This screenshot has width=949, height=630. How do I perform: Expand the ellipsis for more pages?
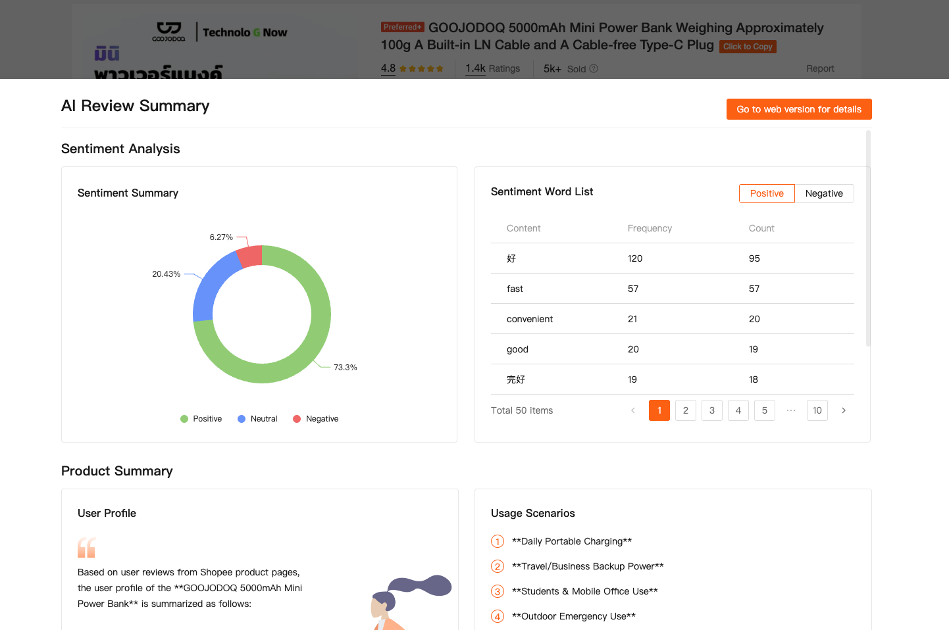click(x=791, y=410)
